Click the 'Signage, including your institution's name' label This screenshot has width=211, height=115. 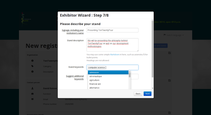click(x=73, y=32)
